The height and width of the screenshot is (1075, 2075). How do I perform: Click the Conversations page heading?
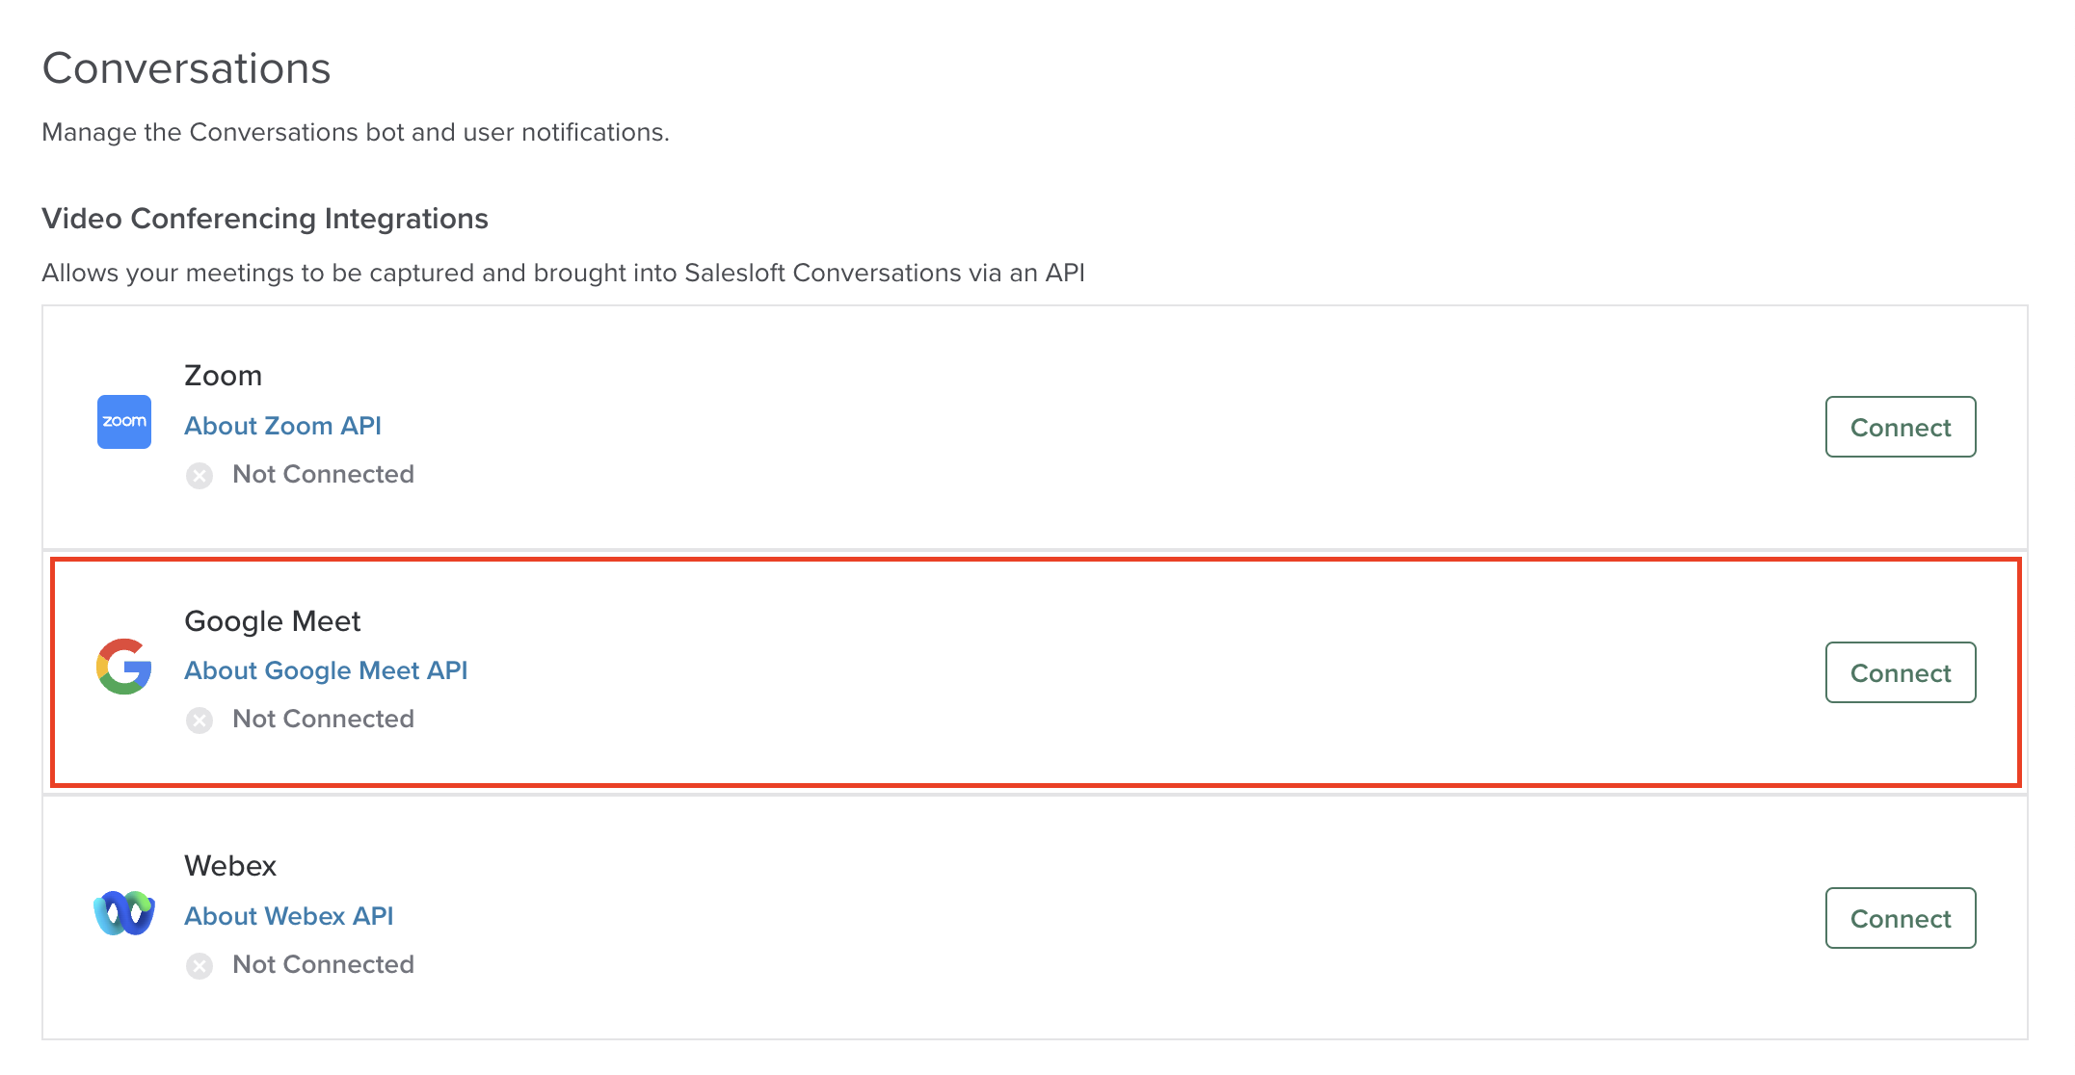point(186,68)
